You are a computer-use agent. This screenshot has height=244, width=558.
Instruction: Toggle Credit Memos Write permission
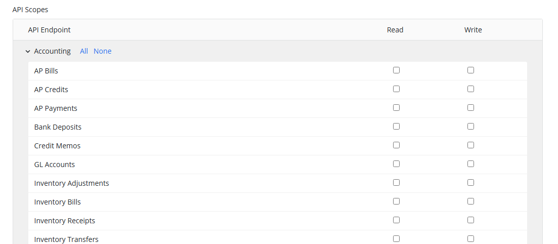[470, 145]
